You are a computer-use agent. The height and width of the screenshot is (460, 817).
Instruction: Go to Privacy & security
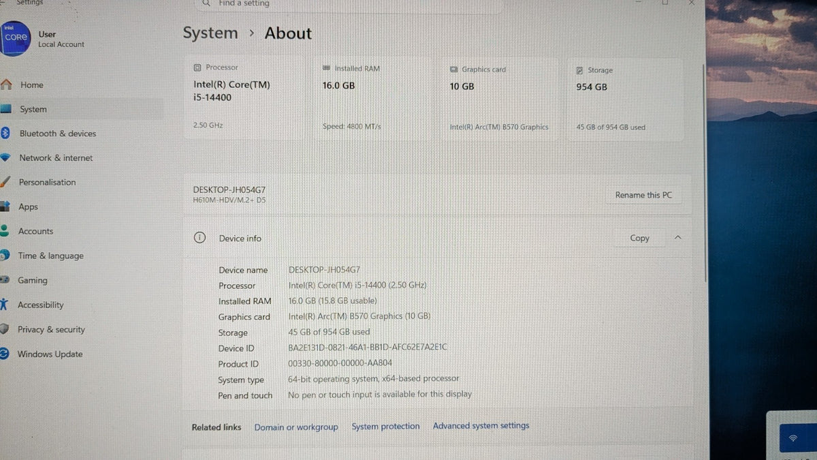tap(51, 329)
